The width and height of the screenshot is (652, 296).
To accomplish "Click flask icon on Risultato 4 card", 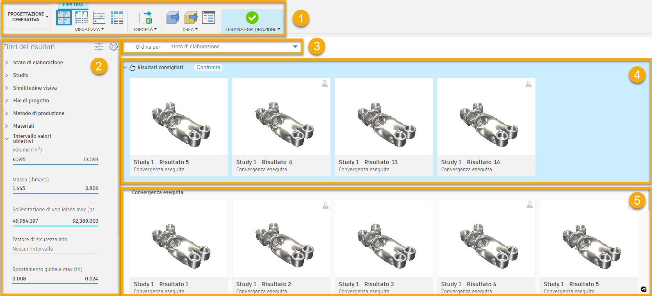I will click(x=530, y=204).
